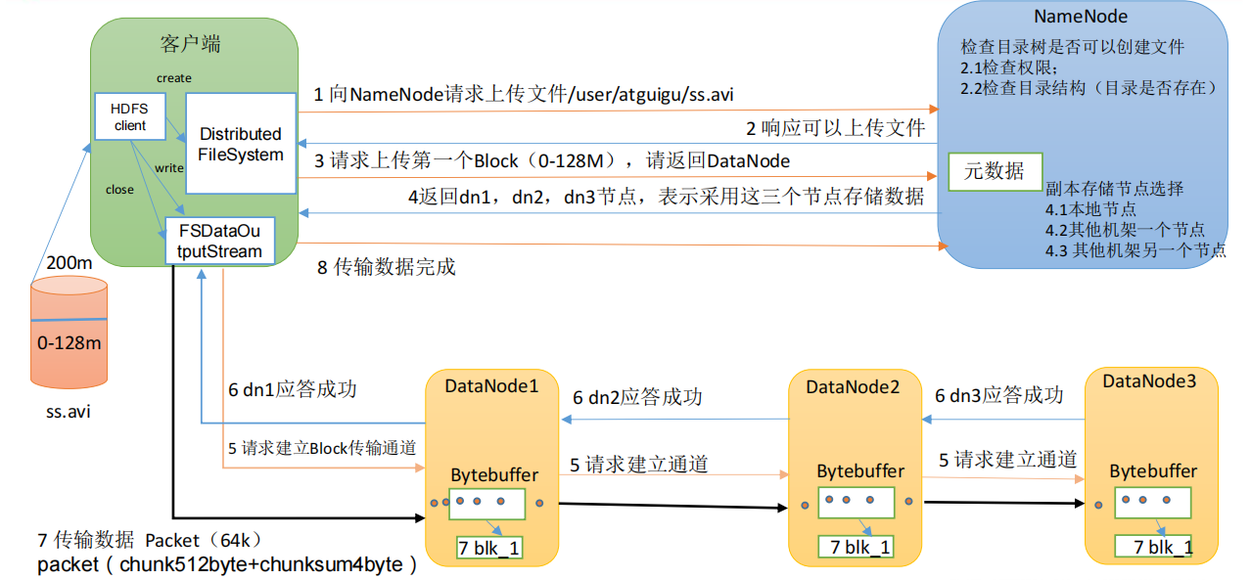Click step 3 请求上传第一个Block text
1251x580 pixels.
[552, 160]
